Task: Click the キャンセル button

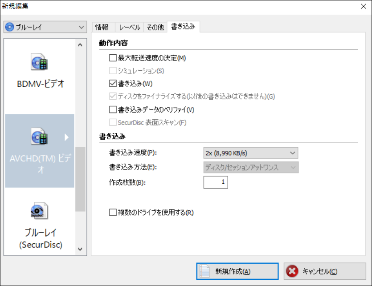Action: (x=324, y=271)
